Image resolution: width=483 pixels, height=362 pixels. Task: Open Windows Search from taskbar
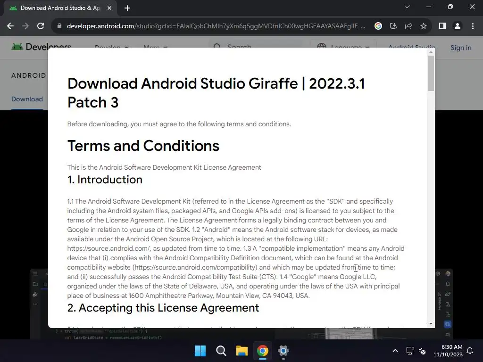(x=221, y=351)
